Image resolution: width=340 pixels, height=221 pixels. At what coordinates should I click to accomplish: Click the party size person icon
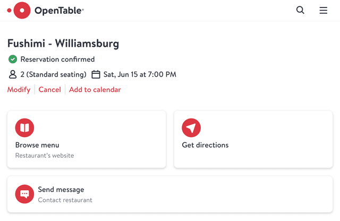[13, 74]
